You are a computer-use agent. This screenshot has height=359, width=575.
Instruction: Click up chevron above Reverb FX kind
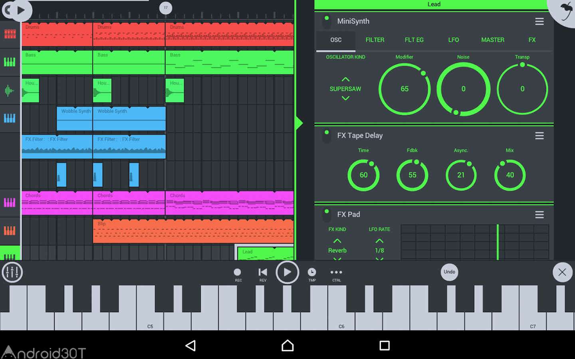click(337, 241)
